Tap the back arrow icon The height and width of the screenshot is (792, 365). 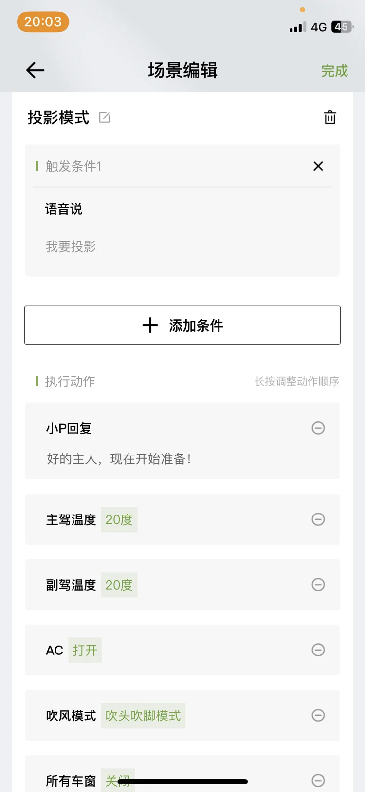[x=35, y=70]
